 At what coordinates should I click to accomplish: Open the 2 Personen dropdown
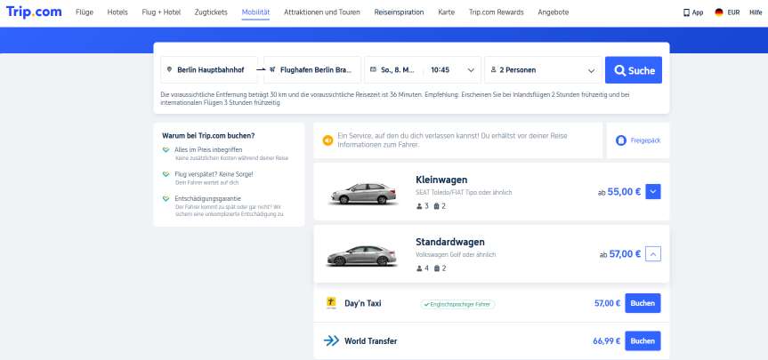click(543, 70)
